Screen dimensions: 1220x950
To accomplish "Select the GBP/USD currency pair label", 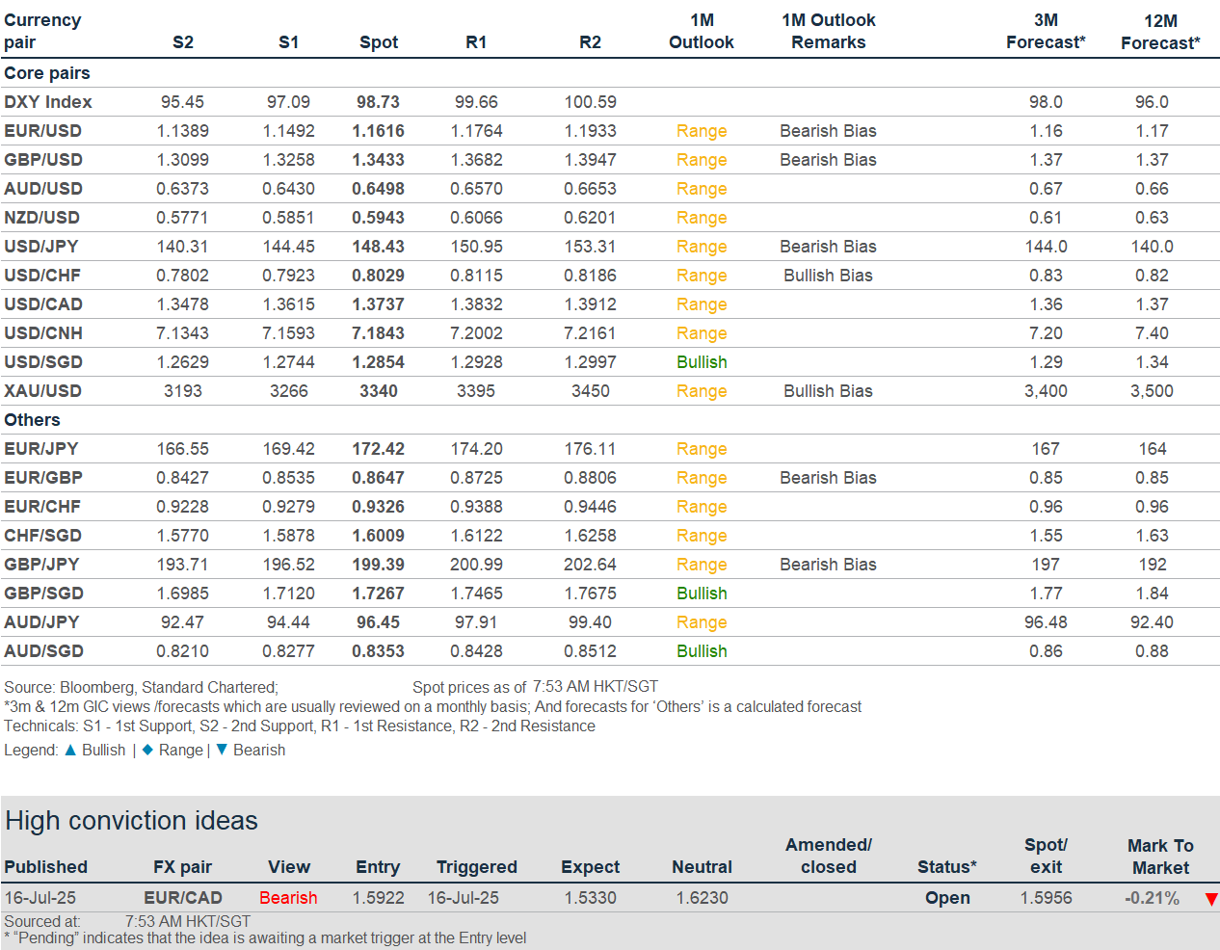I will pos(43,160).
